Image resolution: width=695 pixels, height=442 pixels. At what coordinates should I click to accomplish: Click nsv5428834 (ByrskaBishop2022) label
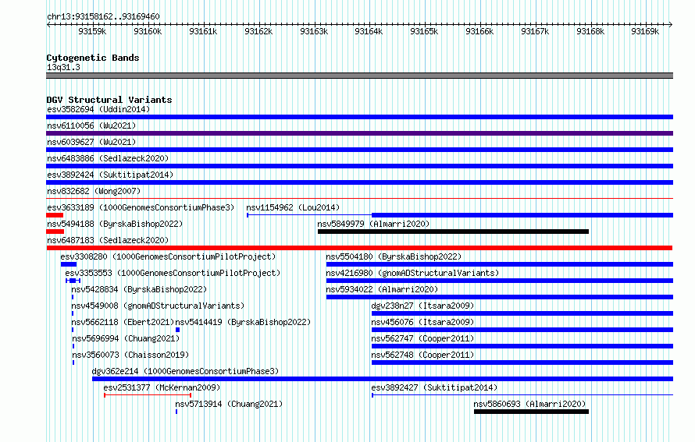click(139, 289)
